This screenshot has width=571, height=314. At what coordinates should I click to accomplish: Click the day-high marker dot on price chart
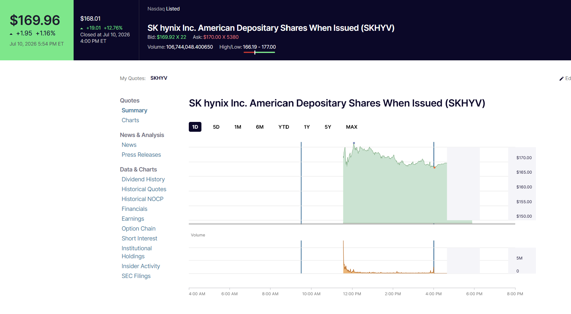[354, 143]
